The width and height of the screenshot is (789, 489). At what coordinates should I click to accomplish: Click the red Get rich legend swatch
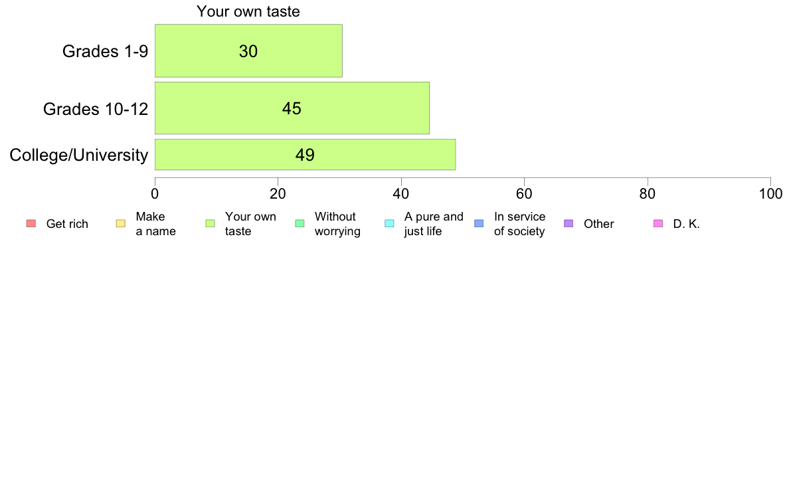coord(31,224)
